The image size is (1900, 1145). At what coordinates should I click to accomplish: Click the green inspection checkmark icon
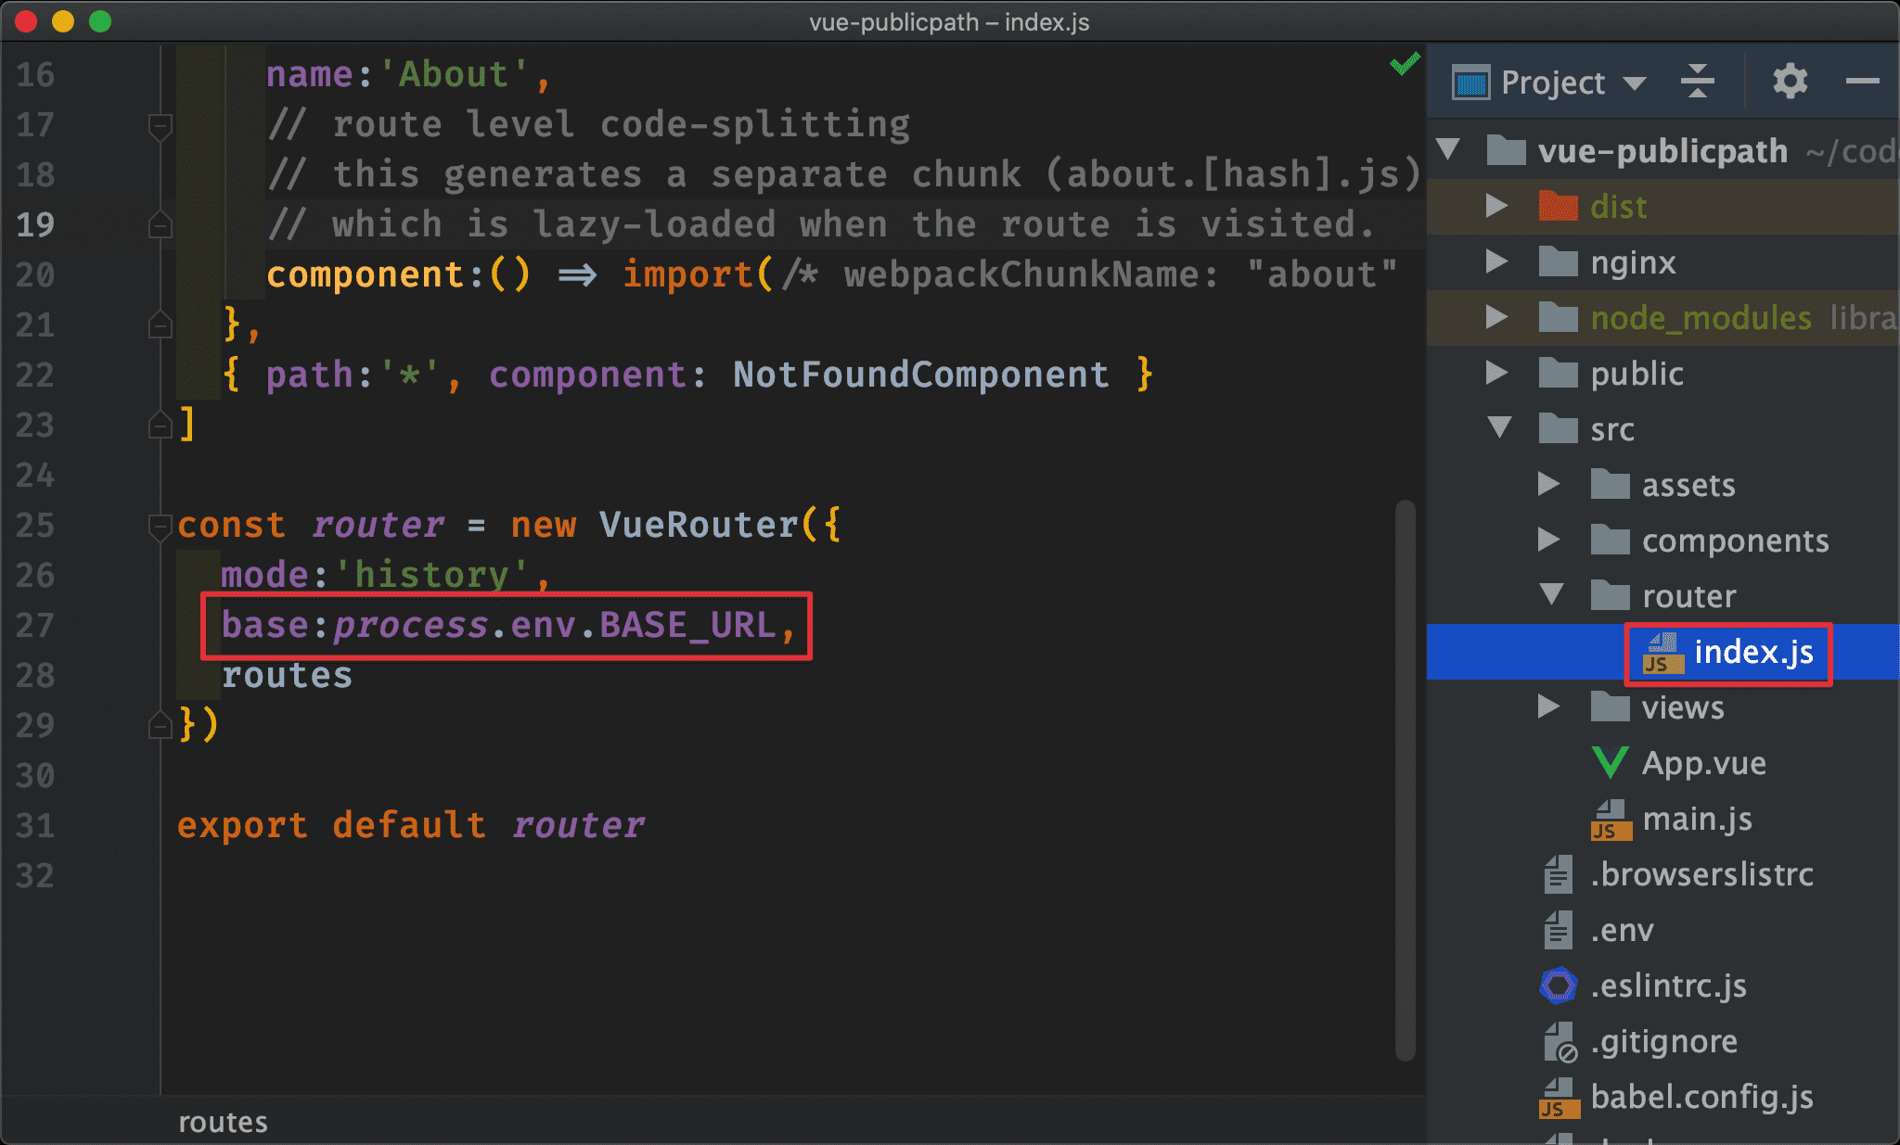tap(1405, 63)
